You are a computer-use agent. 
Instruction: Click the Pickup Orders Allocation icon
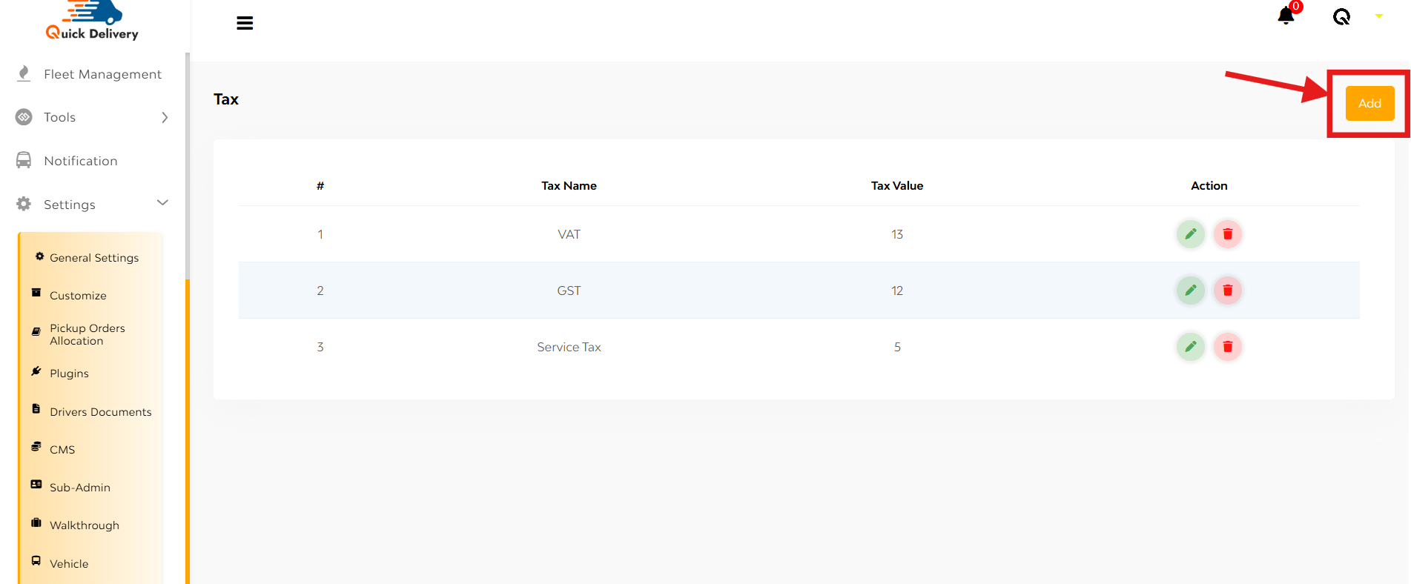pyautogui.click(x=36, y=331)
